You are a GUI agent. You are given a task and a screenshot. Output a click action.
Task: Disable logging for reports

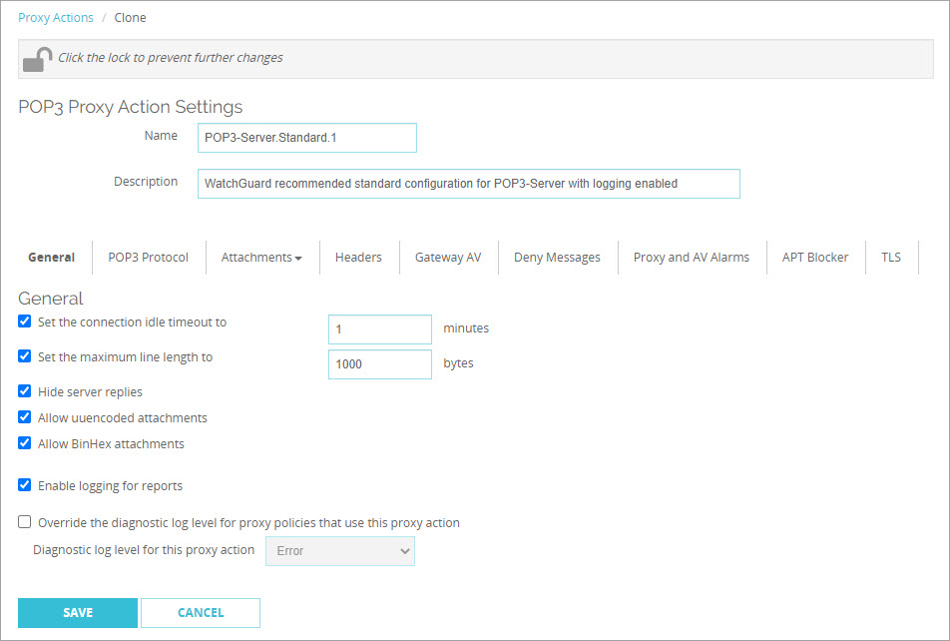click(x=24, y=485)
